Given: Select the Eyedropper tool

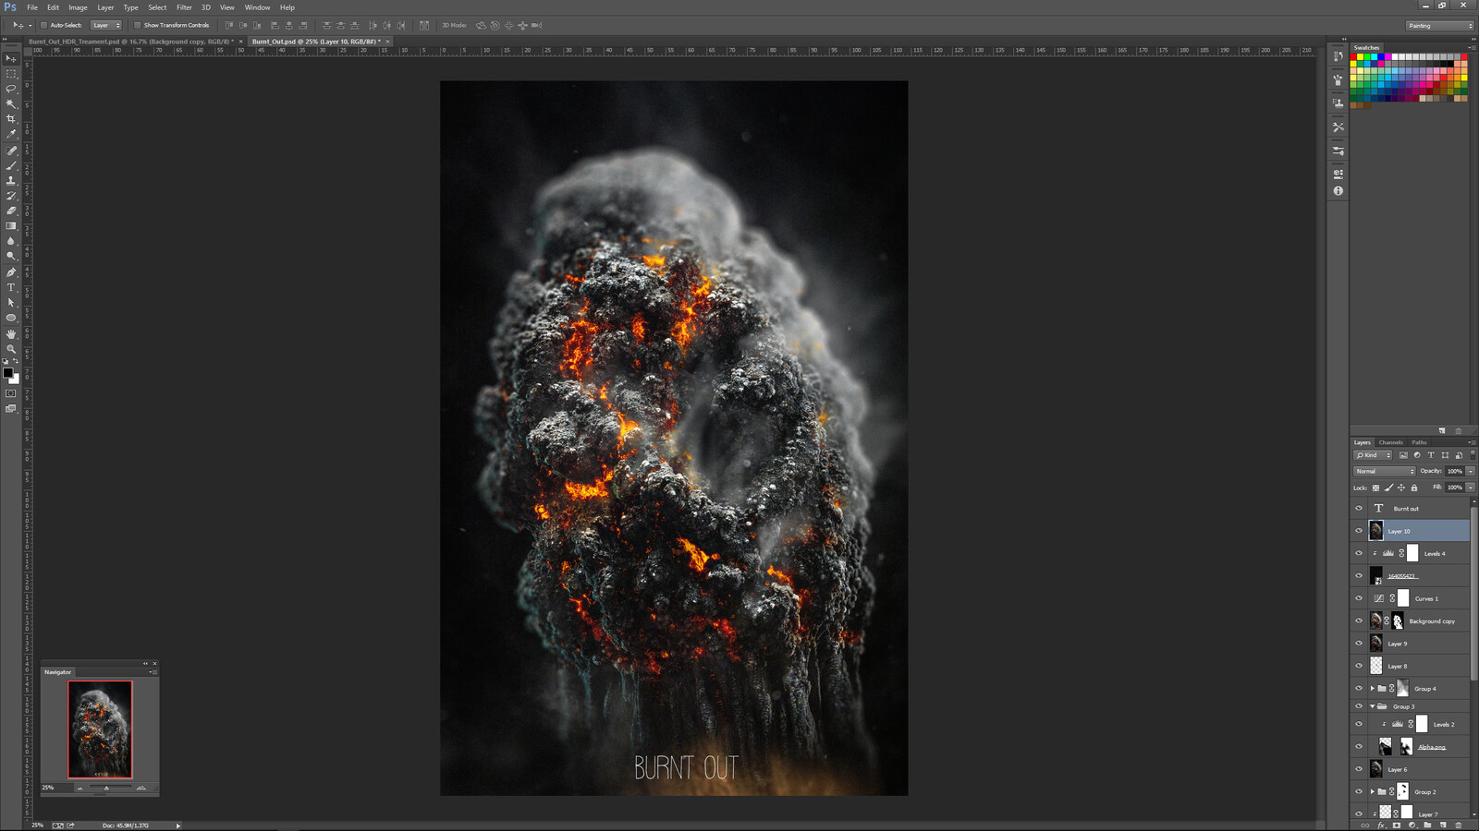Looking at the screenshot, I should click(x=11, y=134).
